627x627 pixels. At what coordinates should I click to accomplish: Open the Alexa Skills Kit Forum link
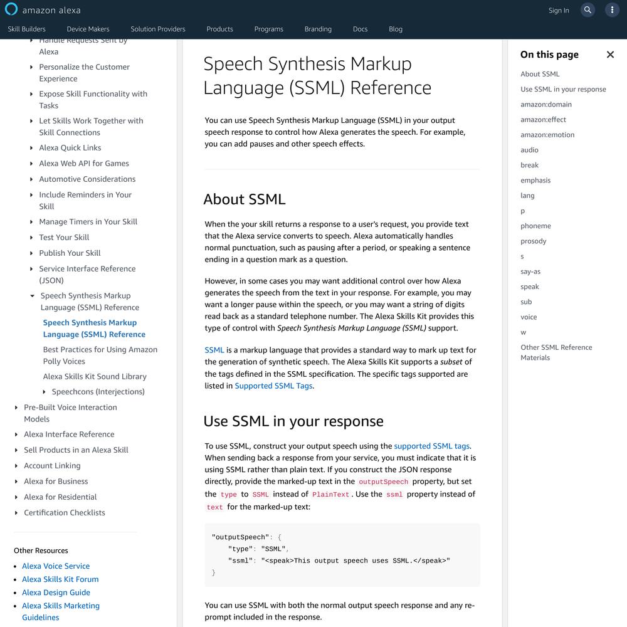click(60, 579)
